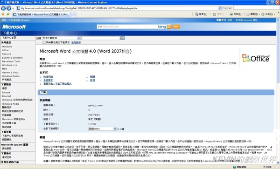Open Business Solutions sidebar link
280x169 pixels.
(x=12, y=58)
